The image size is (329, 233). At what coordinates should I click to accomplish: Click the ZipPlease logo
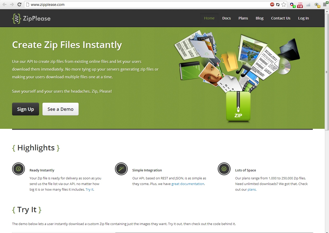[x=31, y=18]
